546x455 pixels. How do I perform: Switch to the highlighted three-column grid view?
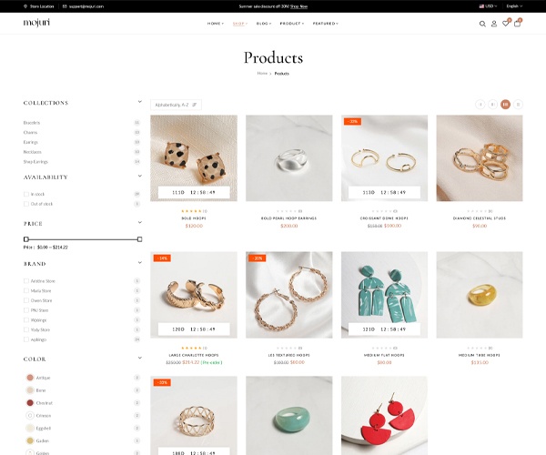(505, 104)
